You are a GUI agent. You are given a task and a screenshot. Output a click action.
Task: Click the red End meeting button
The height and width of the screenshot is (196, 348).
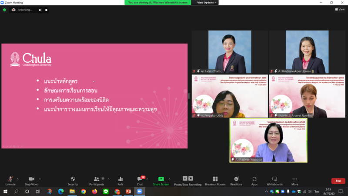point(338,181)
